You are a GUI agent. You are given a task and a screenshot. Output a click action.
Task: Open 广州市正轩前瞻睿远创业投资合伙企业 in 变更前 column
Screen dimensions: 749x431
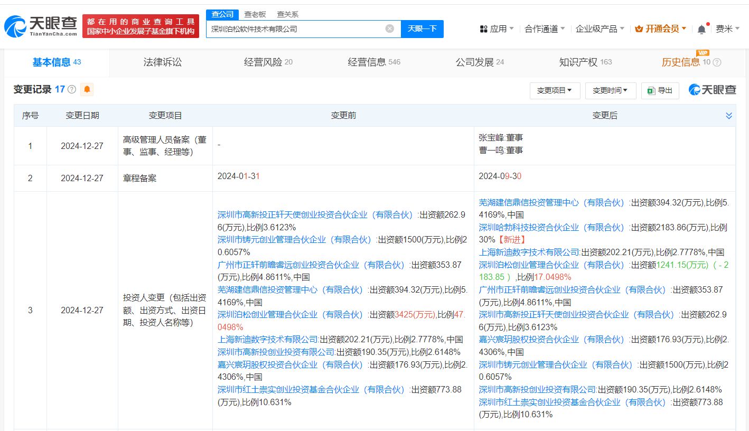click(x=311, y=265)
